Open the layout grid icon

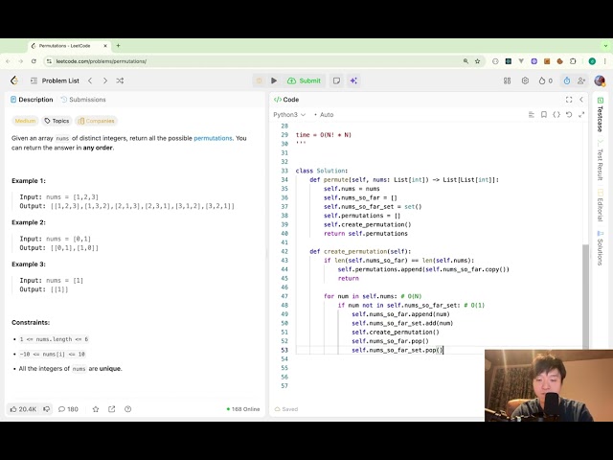507,80
